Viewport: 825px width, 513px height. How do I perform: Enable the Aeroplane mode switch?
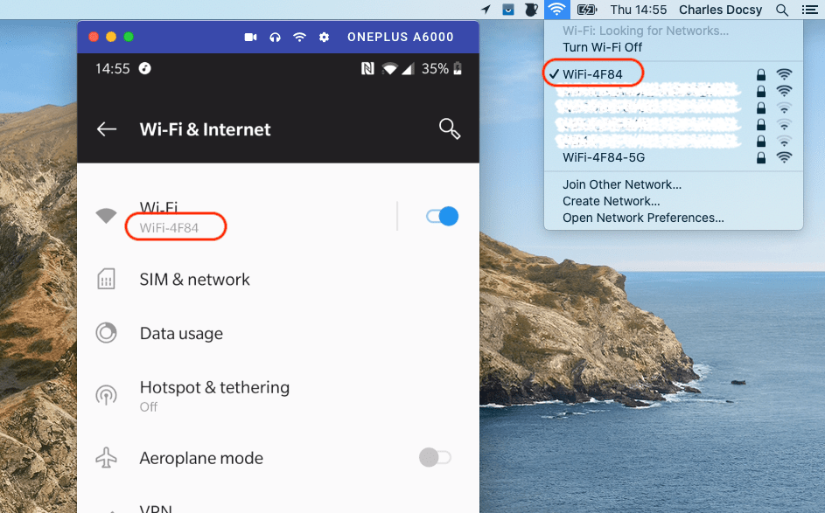coord(435,457)
